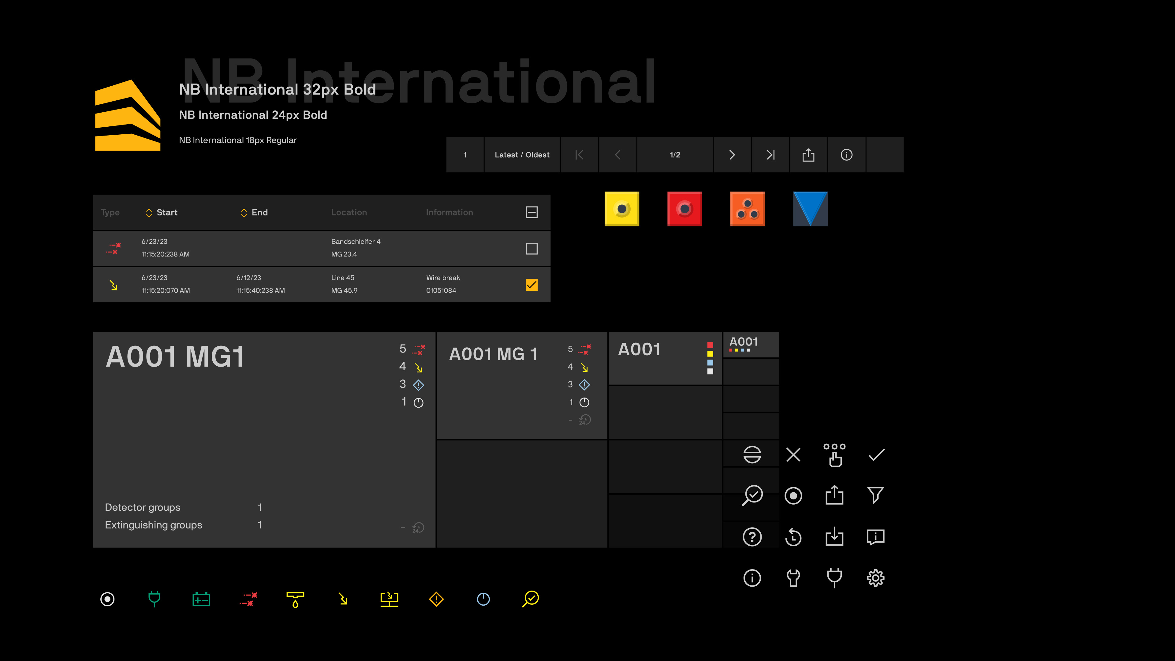
Task: Toggle the select-all checkbox in table header
Action: [x=532, y=212]
